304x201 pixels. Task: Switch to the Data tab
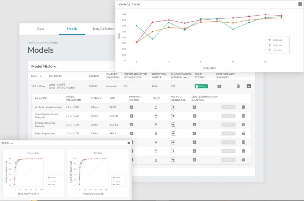tap(41, 29)
